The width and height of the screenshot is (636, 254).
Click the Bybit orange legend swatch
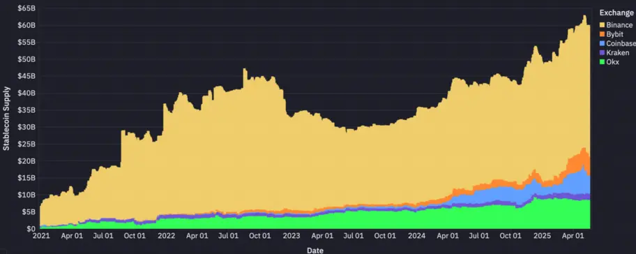[x=602, y=34]
